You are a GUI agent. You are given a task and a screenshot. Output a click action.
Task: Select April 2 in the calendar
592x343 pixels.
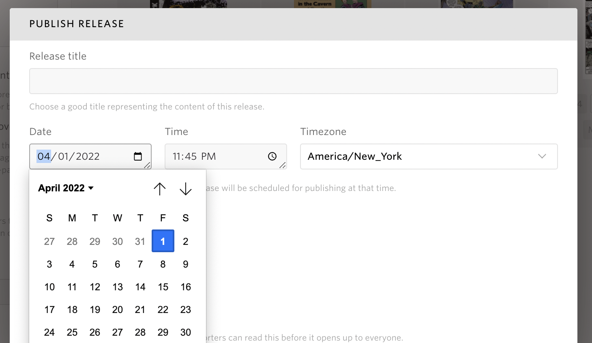(186, 241)
